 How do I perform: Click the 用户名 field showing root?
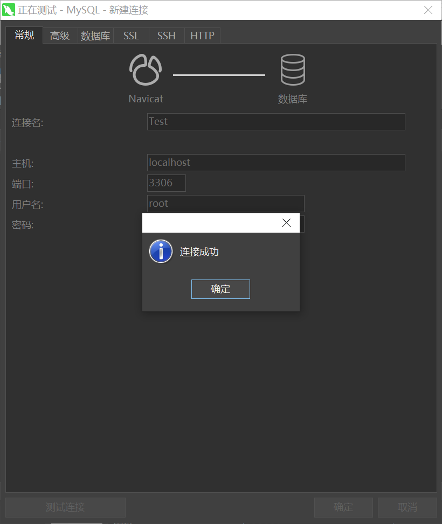point(225,204)
